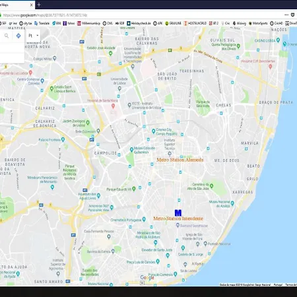
Task: Select the Centro Comercial Colombo pin
Action: pos(42,81)
